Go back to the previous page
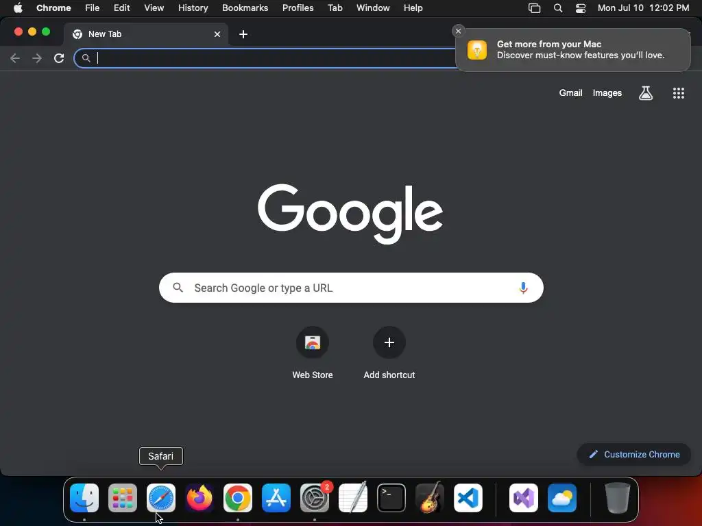The height and width of the screenshot is (526, 702). click(x=15, y=58)
